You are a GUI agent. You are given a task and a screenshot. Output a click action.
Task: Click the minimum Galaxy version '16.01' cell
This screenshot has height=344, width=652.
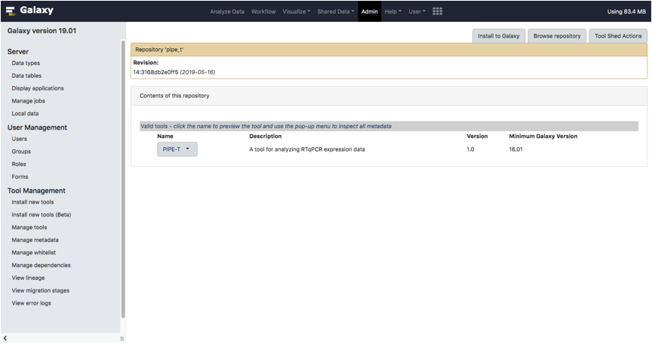pos(515,149)
